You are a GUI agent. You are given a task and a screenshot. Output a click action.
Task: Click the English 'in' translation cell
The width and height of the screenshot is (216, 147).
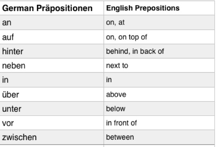tap(159, 80)
